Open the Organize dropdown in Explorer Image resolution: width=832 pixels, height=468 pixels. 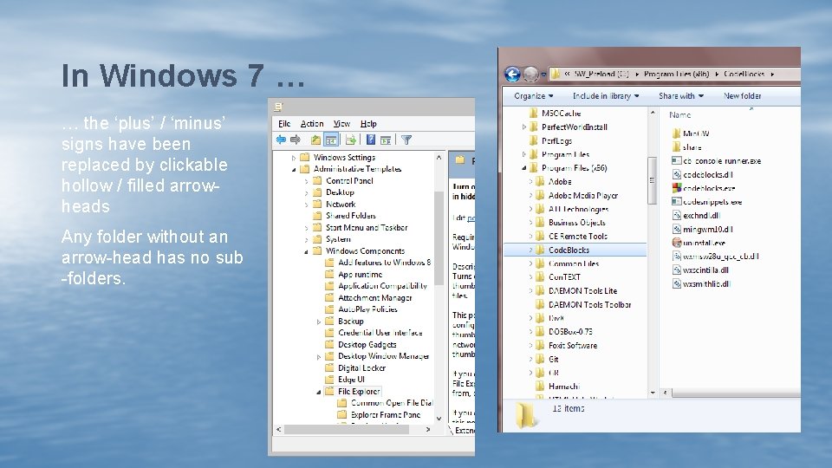coord(533,96)
